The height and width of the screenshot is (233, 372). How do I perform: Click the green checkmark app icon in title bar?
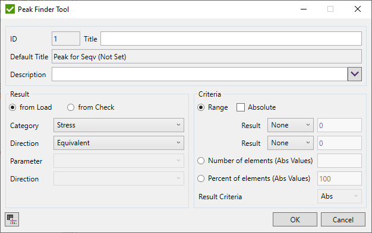[x=10, y=9]
